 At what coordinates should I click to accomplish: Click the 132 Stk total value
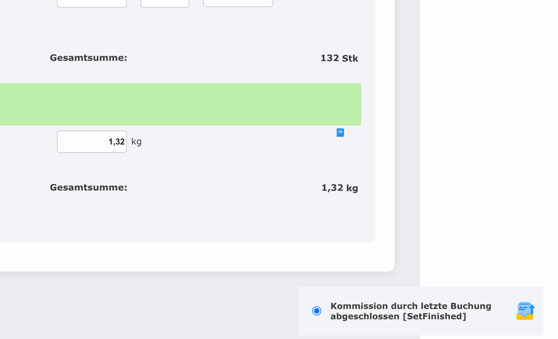click(x=339, y=58)
